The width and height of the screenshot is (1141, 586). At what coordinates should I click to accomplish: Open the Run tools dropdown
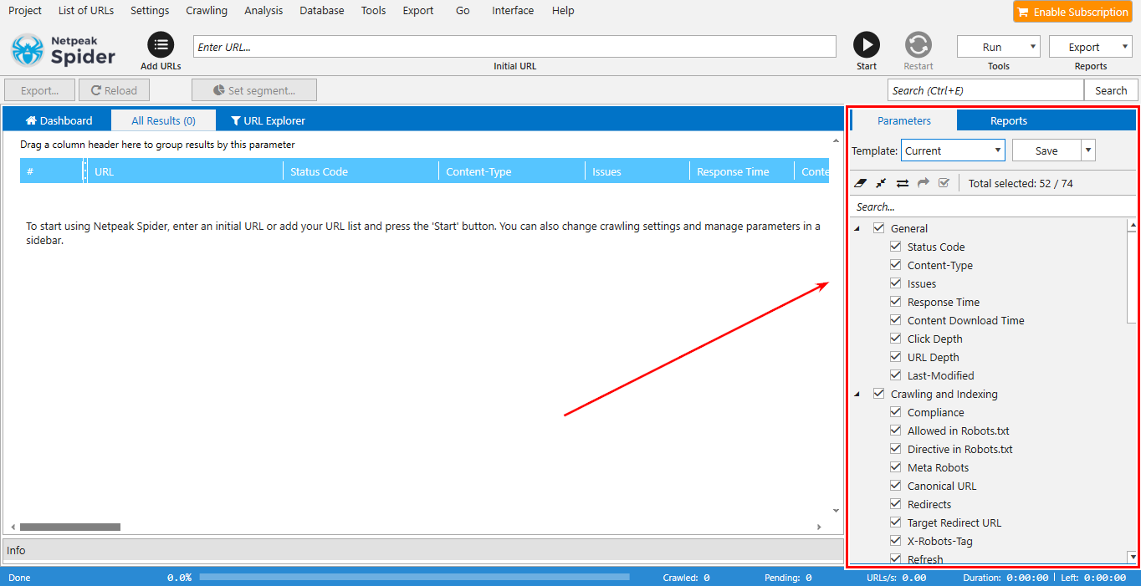(x=999, y=47)
